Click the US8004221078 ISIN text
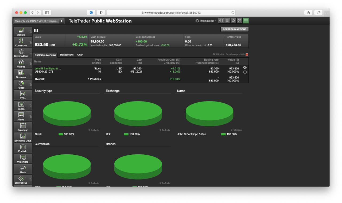Viewport: 342px width, 203px height. 44,72
